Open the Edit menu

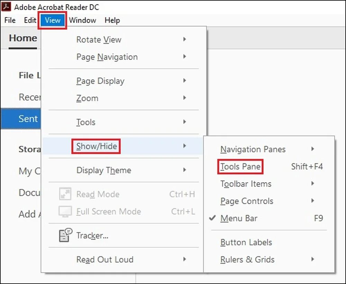pos(30,20)
